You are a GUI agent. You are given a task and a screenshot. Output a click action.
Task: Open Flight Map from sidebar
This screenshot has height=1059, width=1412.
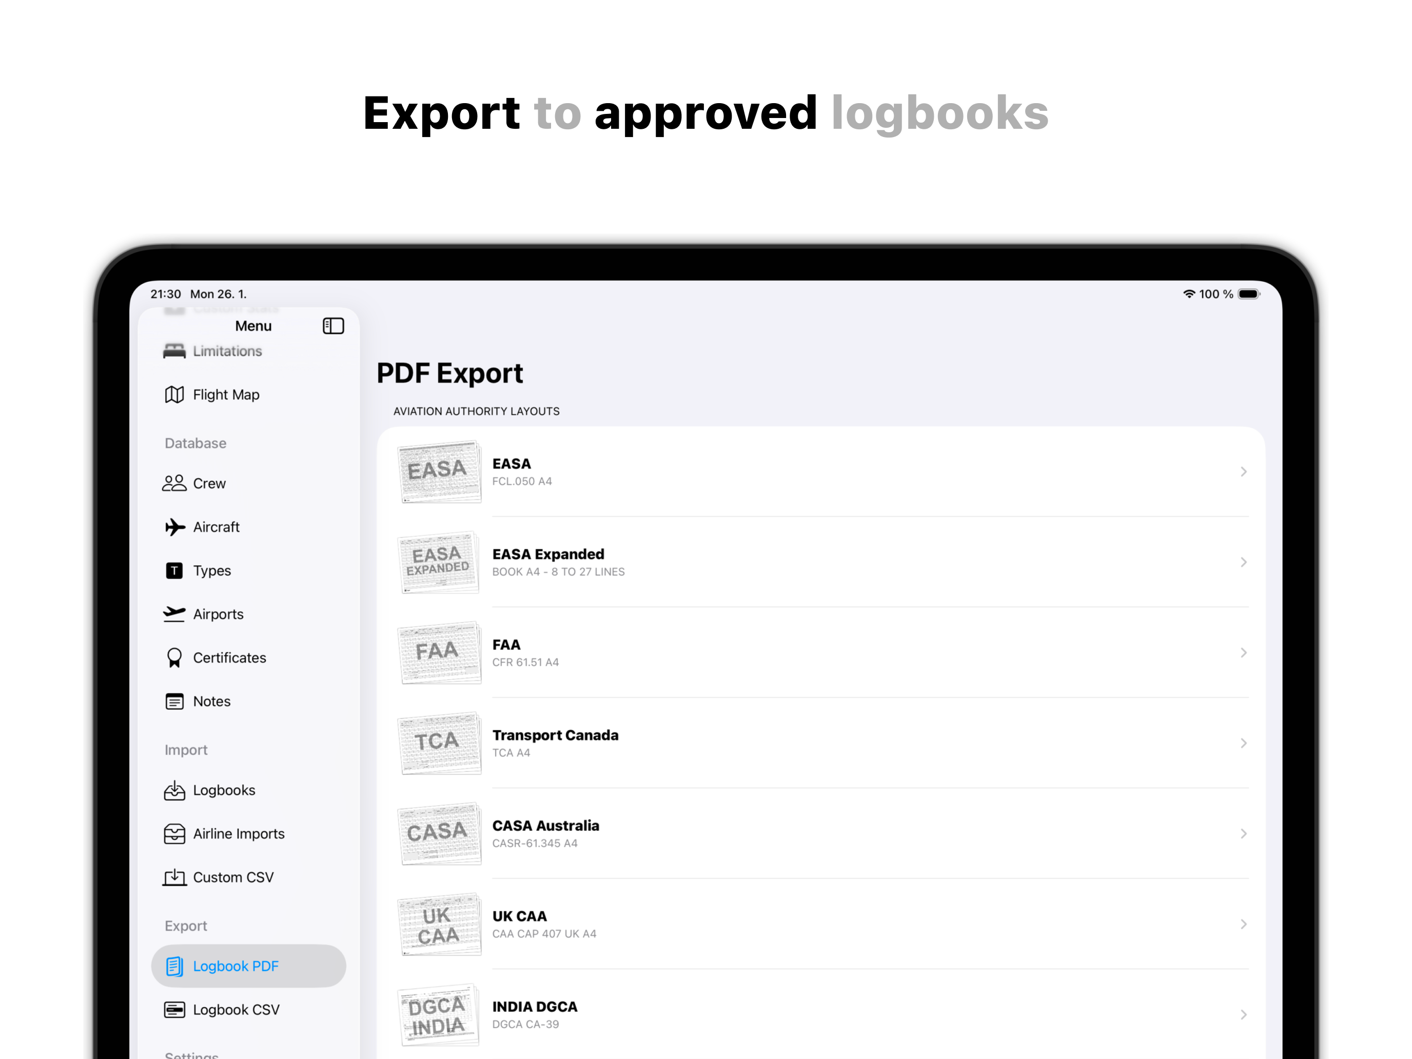coord(225,395)
